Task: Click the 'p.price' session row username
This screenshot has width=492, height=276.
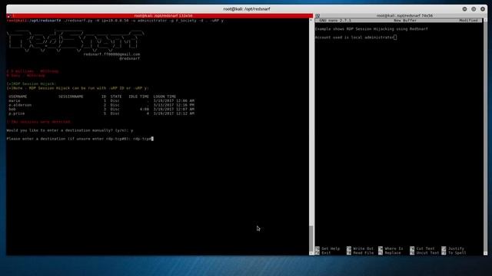Action: pyautogui.click(x=17, y=113)
